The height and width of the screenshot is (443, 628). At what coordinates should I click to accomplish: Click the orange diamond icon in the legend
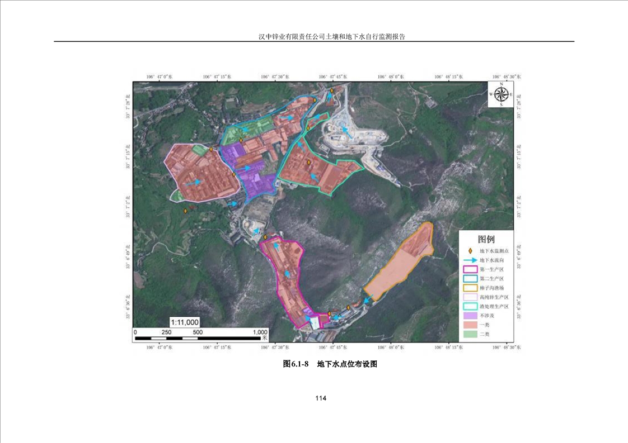click(x=470, y=251)
